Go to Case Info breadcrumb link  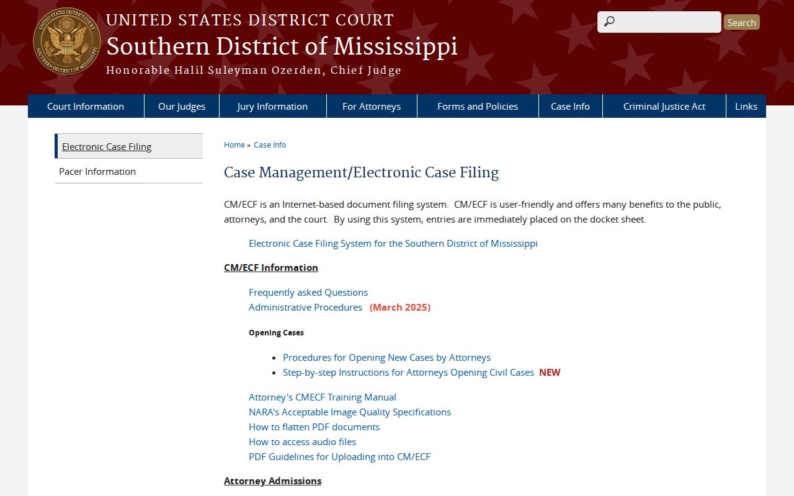click(270, 144)
